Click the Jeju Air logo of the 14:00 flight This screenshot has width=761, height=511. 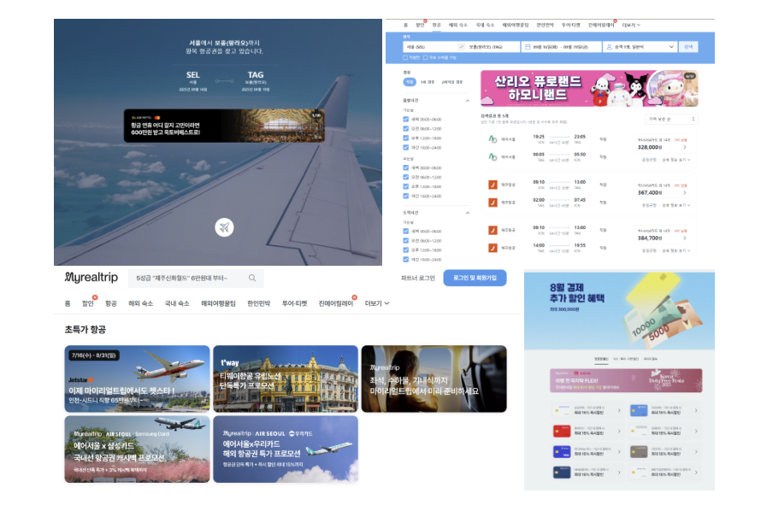[x=493, y=248]
